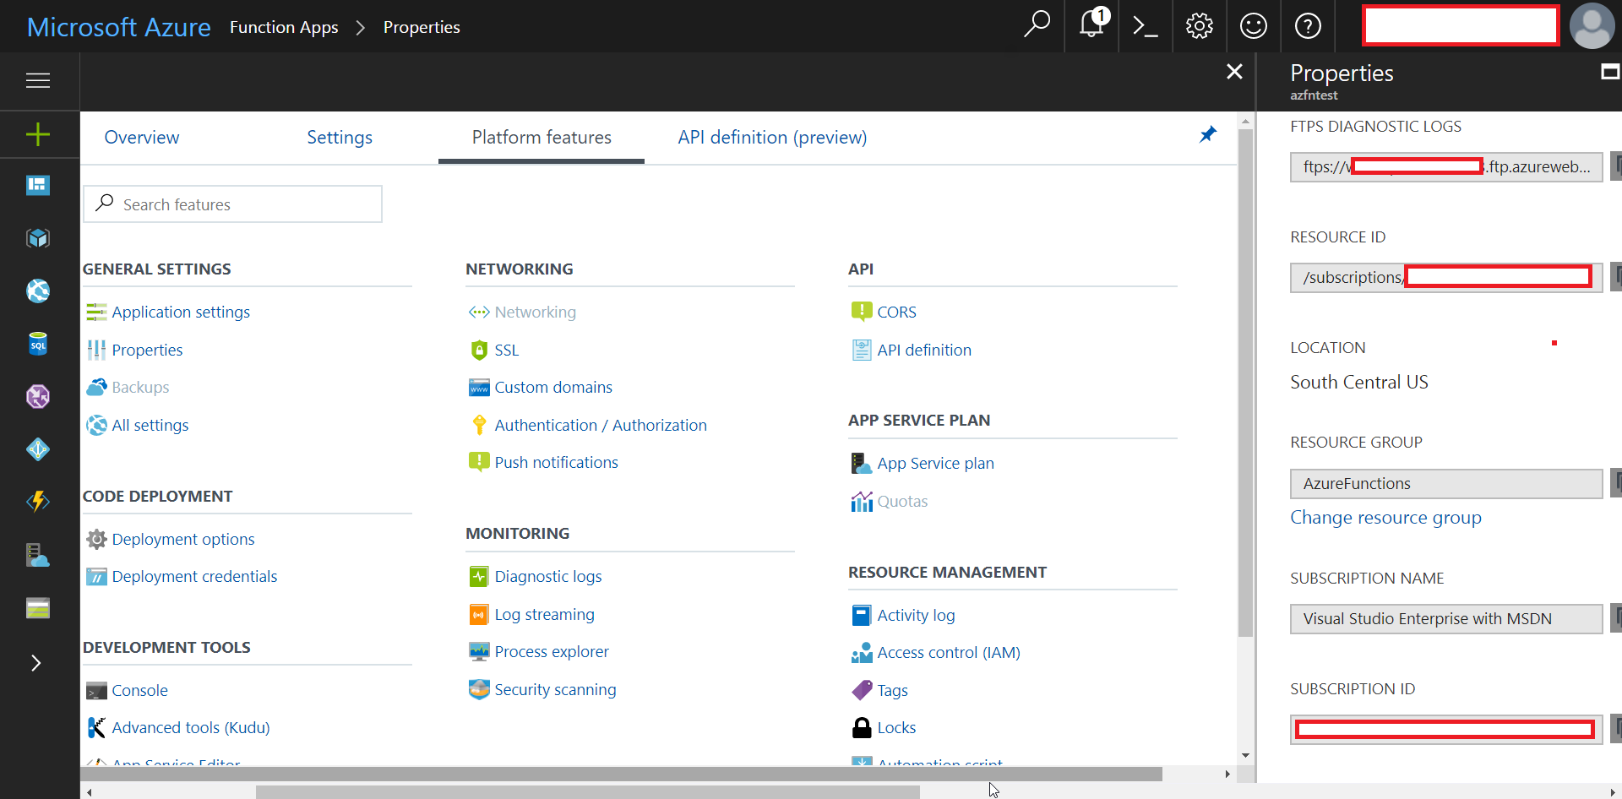Open notifications bell icon
1622x799 pixels.
1092,24
